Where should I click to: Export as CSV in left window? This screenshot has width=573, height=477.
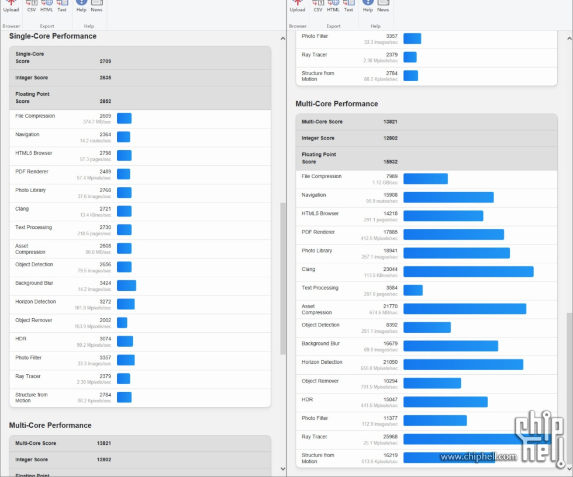pos(32,5)
